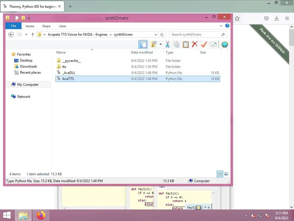Sort by Type column header
This screenshot has height=221, width=294.
169,52
